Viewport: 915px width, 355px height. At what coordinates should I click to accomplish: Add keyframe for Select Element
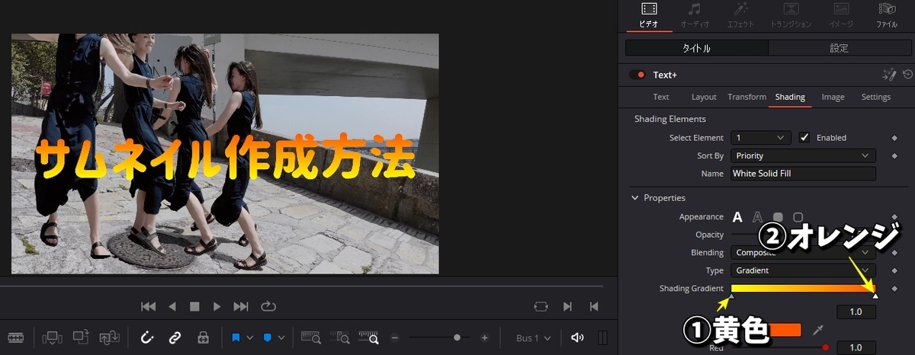point(894,138)
